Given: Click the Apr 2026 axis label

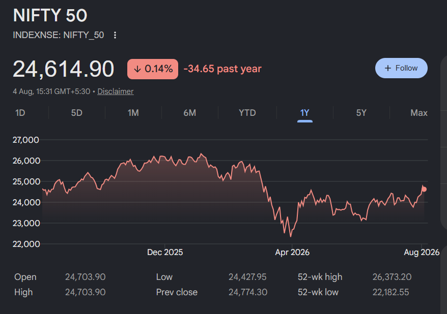Looking at the screenshot, I should click(292, 253).
